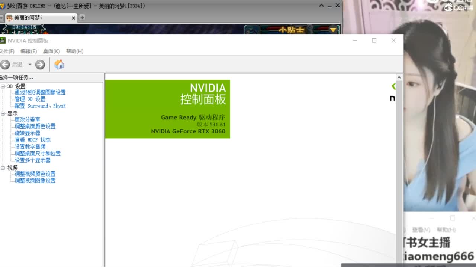Open 调整桌面颜色设置 task
Image resolution: width=476 pixels, height=267 pixels.
point(35,126)
